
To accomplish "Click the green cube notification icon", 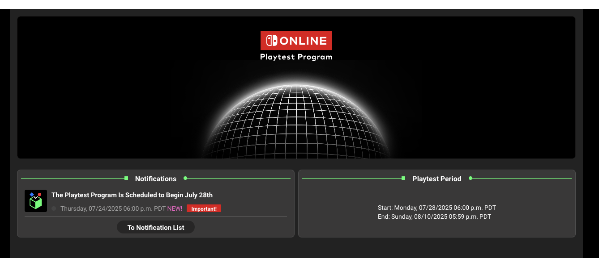I will point(36,201).
